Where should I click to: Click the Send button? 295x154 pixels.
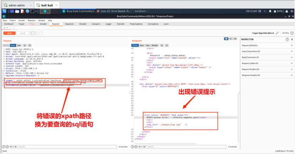coord(9,33)
